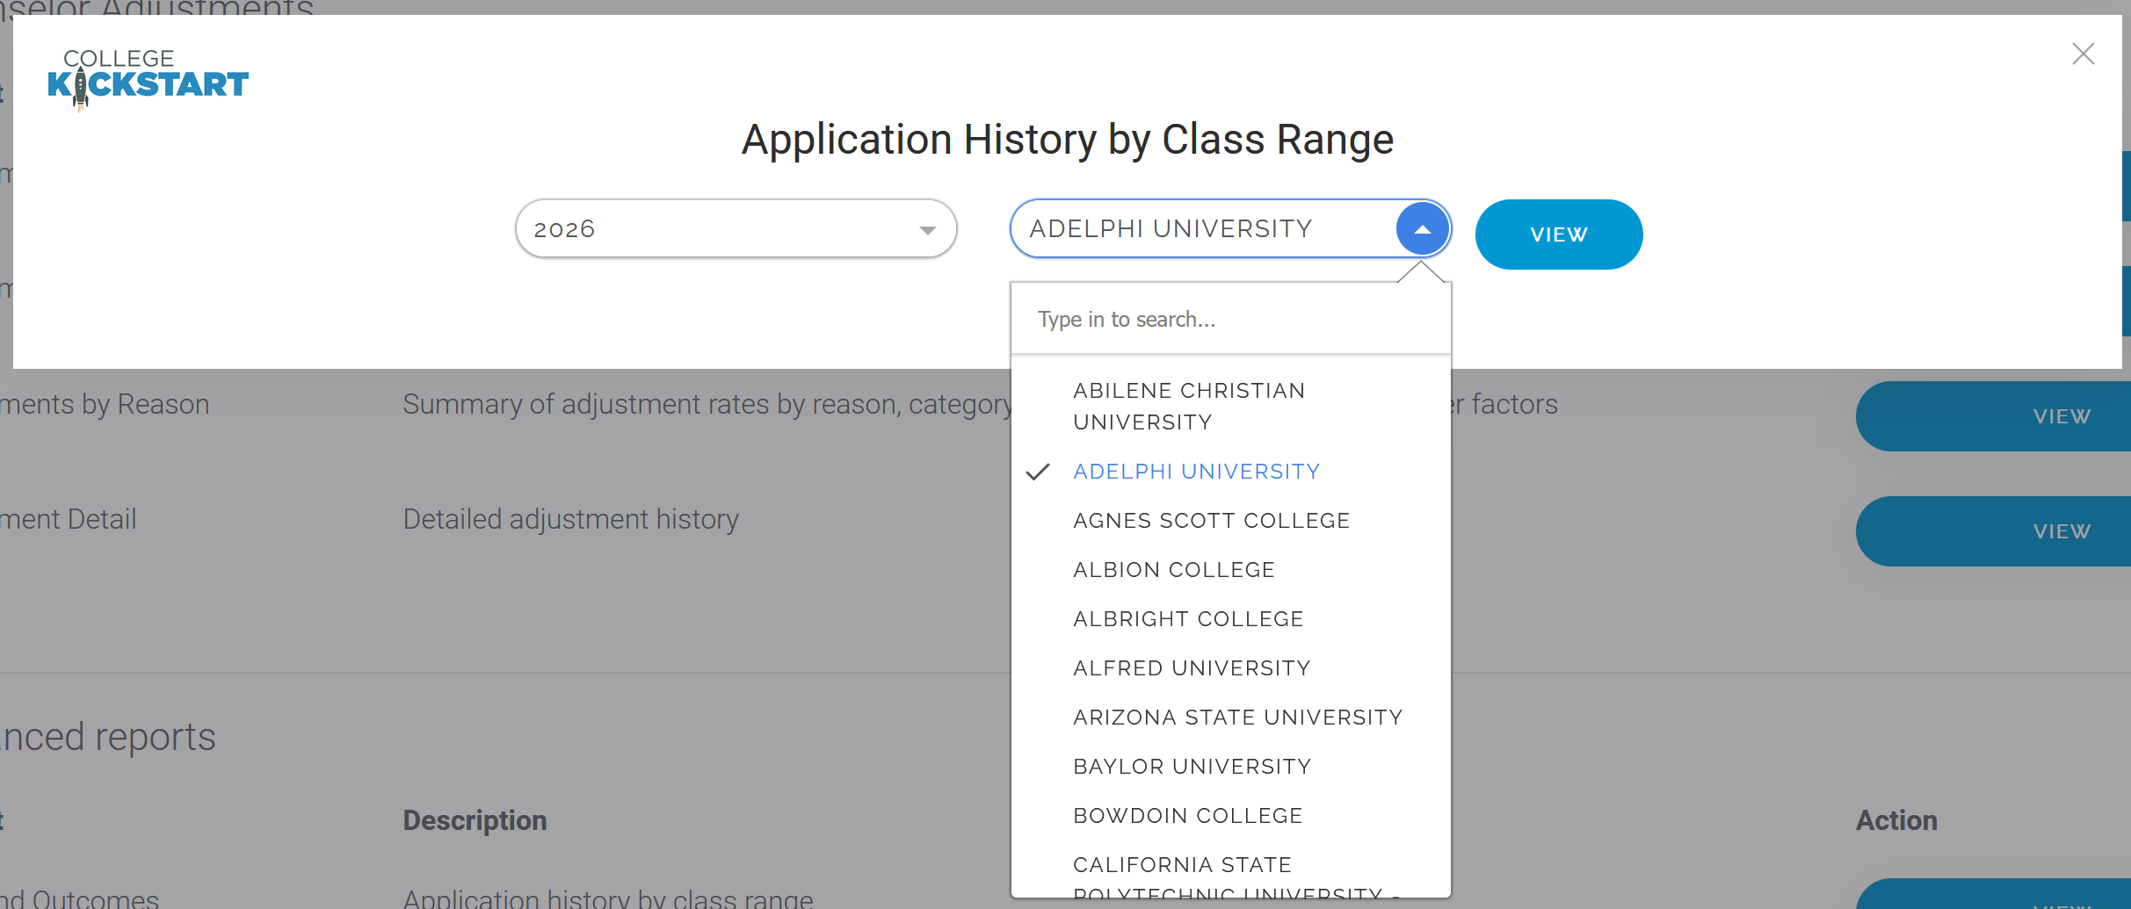The image size is (2131, 909).
Task: Select Arizona State University option
Action: point(1230,718)
